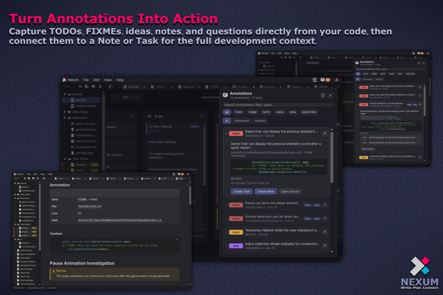The height and width of the screenshot is (295, 443).
Task: Filter by FIXME in the center Annotations panel
Action: click(253, 112)
